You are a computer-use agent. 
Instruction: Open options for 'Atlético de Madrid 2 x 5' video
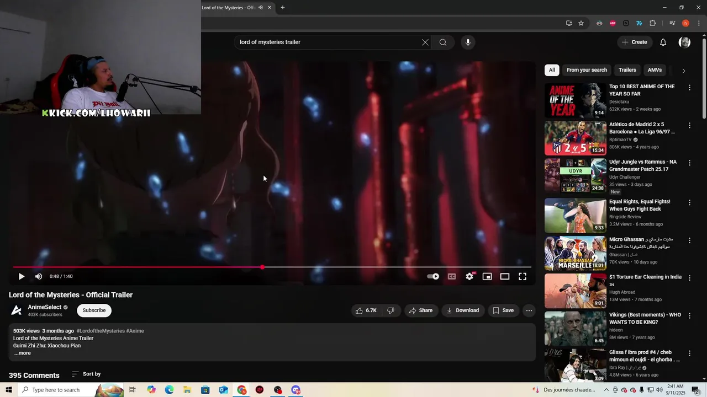[x=689, y=126]
